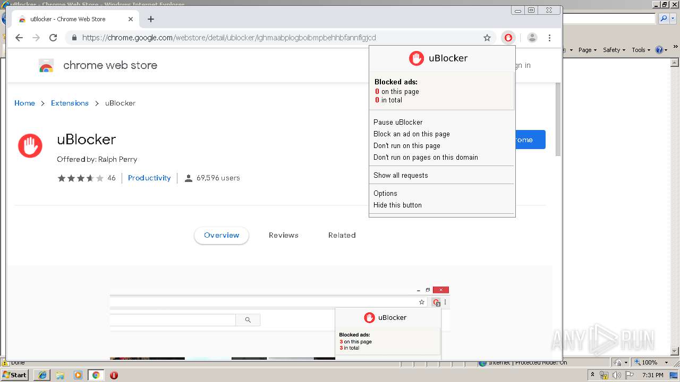Image resolution: width=680 pixels, height=382 pixels.
Task: Click the Chrome forward arrow
Action: click(36, 38)
